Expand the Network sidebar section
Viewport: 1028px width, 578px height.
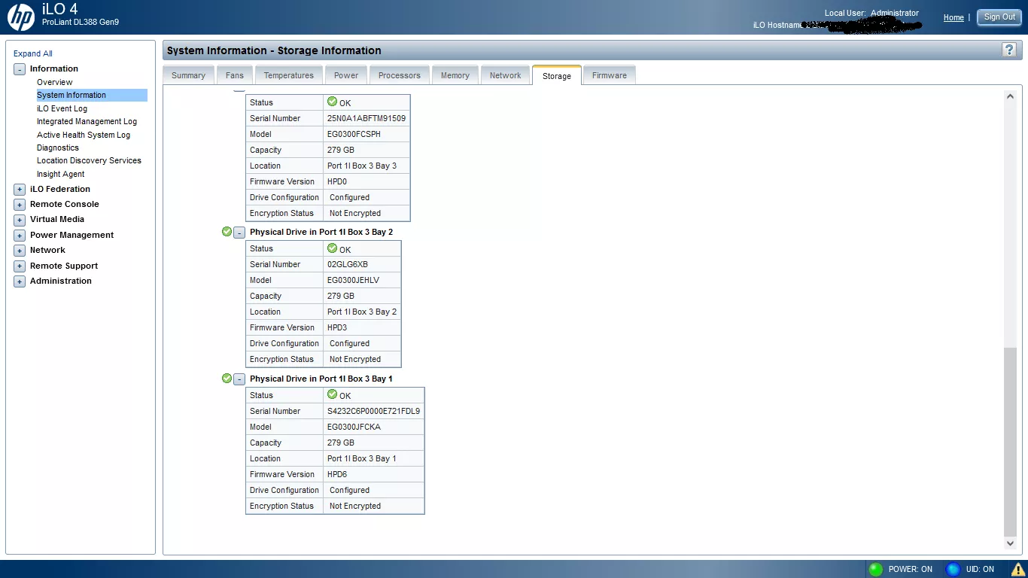point(20,251)
